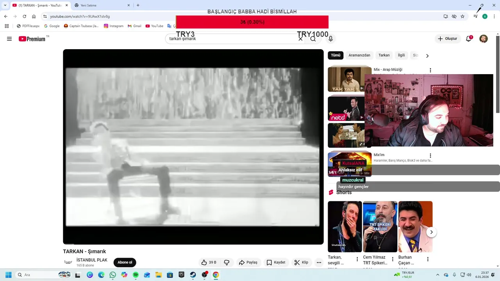This screenshot has width=500, height=281.
Task: Bookmark this page with star icon
Action: [x=462, y=16]
